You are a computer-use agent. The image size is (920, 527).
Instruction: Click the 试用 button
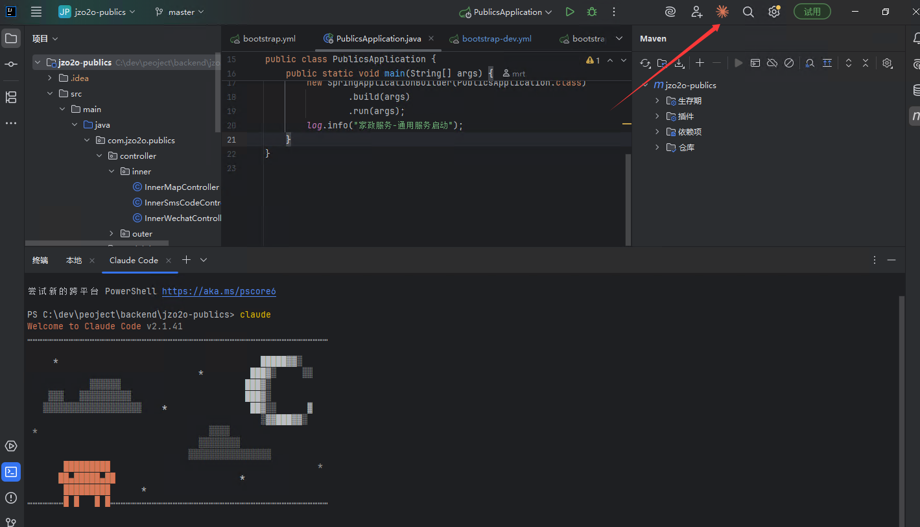click(812, 12)
